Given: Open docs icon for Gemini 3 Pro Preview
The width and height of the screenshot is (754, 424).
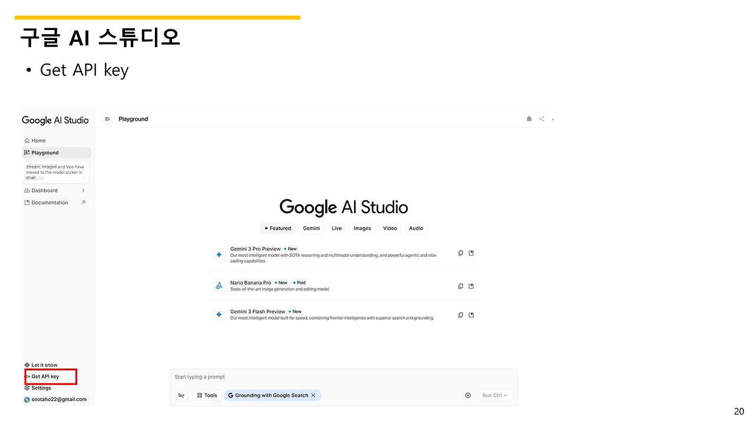Looking at the screenshot, I should (x=471, y=253).
